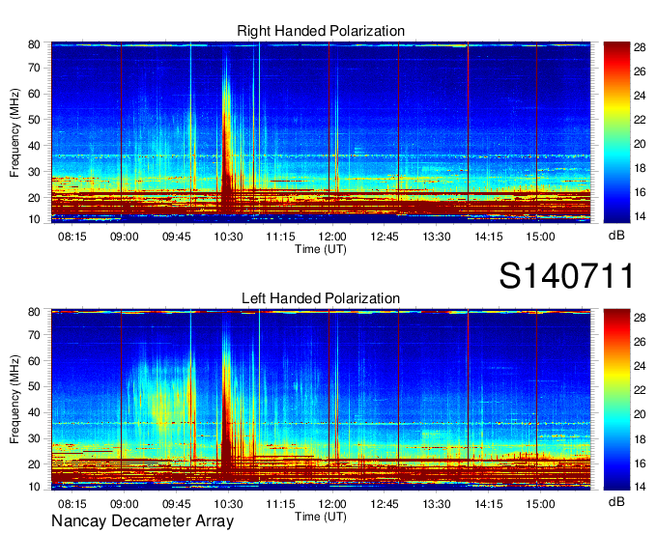Click the 10:30 tick label on bottom plot
Viewport: 657px width, 533px height.
point(228,504)
